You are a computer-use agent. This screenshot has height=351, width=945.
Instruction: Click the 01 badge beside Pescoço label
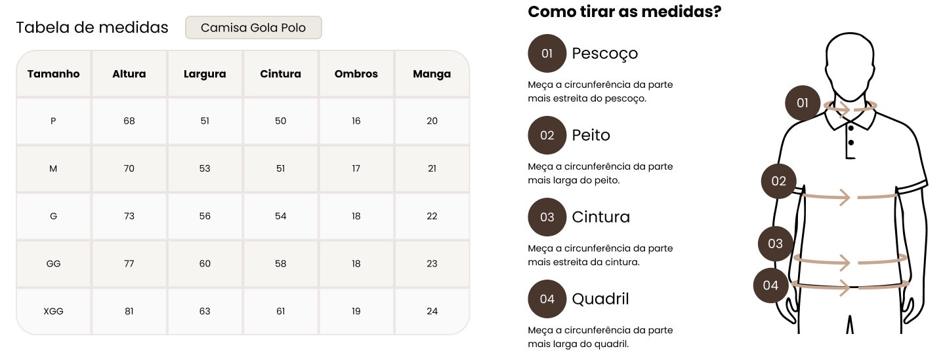point(547,54)
